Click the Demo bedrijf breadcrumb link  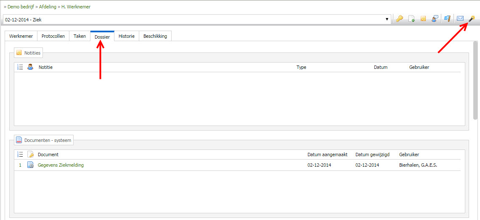pos(21,7)
